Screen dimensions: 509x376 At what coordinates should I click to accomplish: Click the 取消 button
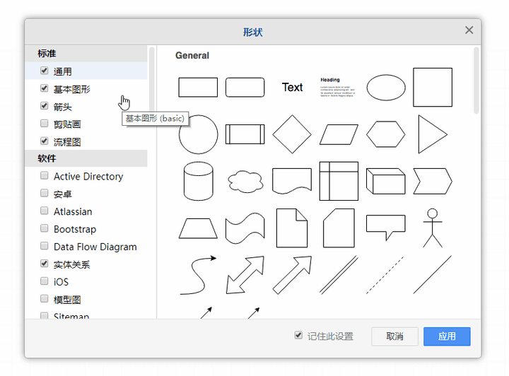394,336
